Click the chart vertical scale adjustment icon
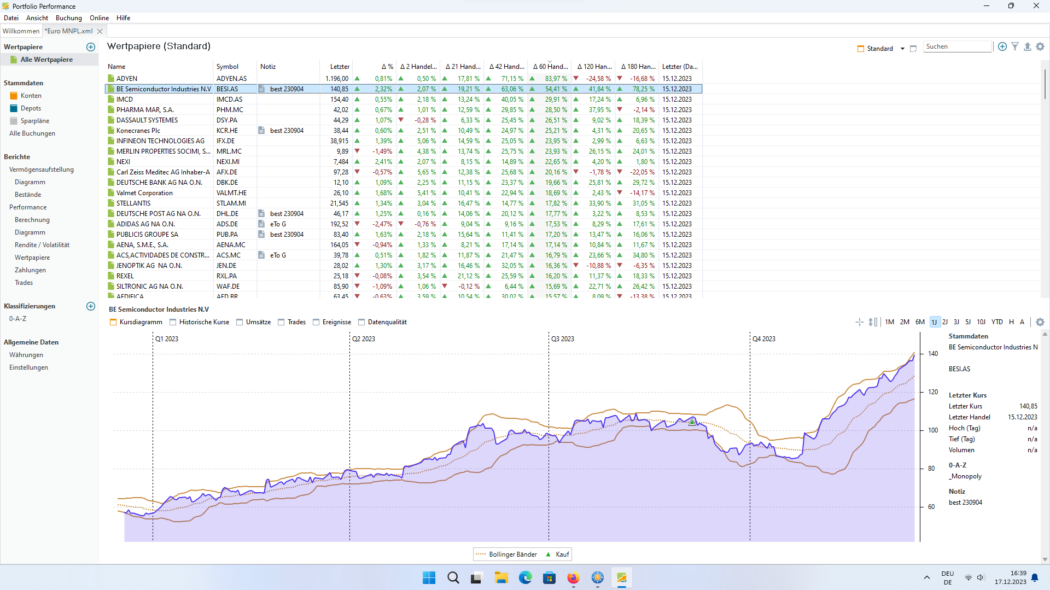Screen dimensions: 1050x590 (x=873, y=322)
